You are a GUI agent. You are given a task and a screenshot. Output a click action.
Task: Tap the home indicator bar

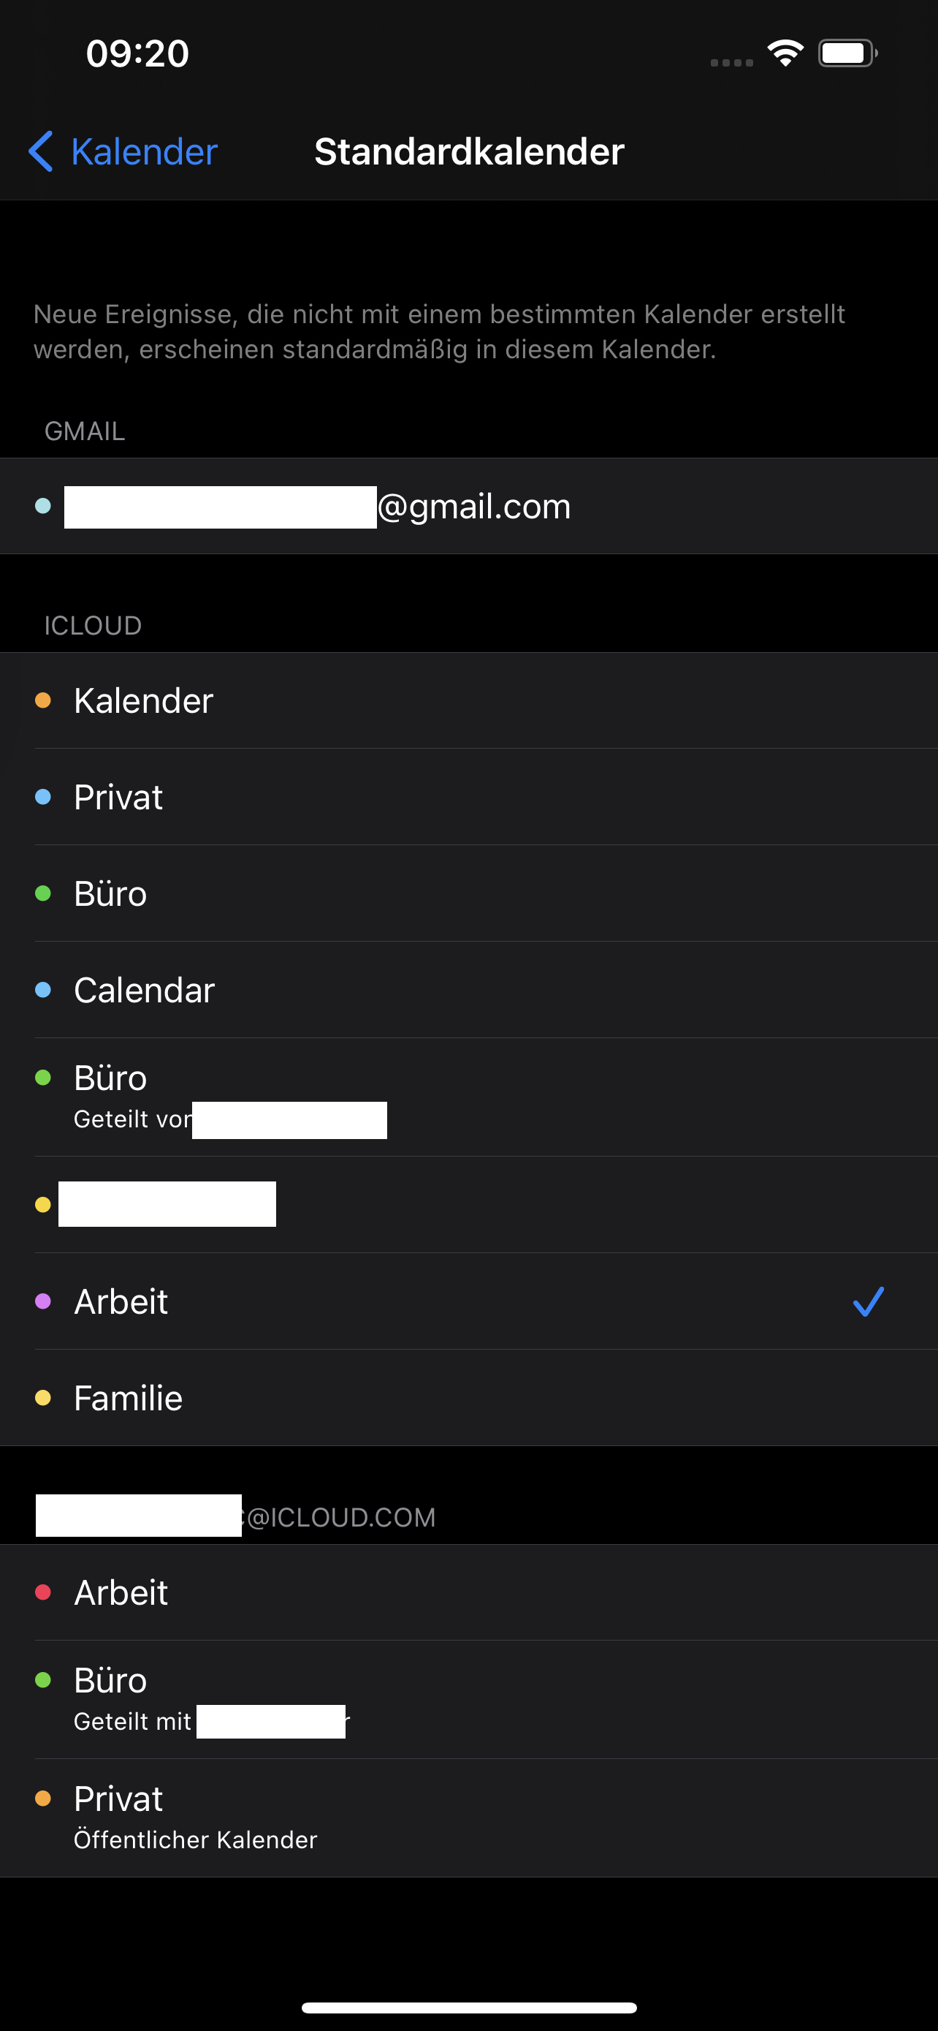point(468,2008)
